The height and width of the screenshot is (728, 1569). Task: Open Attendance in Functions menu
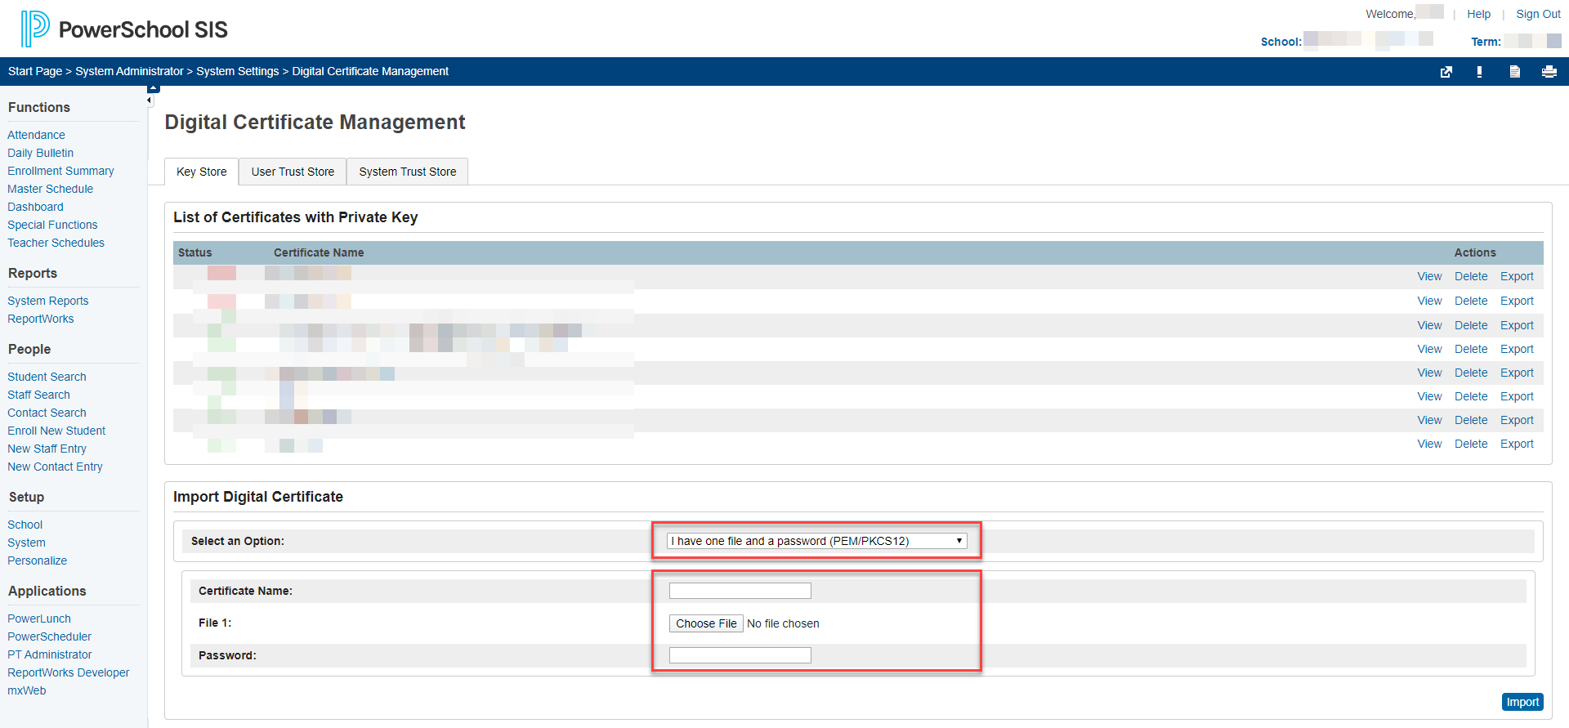[x=36, y=135]
